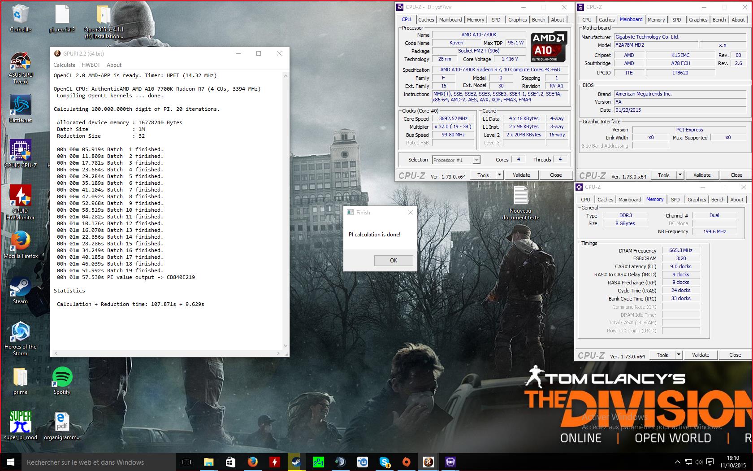Launch Steam desktop shortcut
This screenshot has width=753, height=471.
point(20,290)
